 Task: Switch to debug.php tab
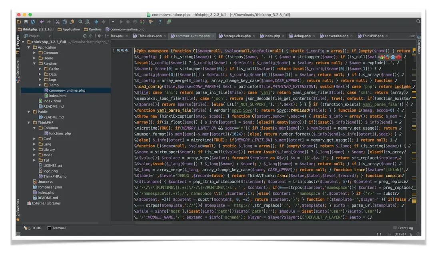(x=302, y=36)
